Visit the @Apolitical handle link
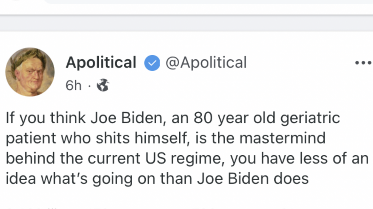This screenshot has height=209, width=373. pos(206,63)
